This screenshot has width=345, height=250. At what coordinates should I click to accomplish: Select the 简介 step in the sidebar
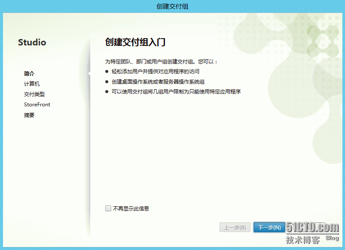click(x=29, y=74)
